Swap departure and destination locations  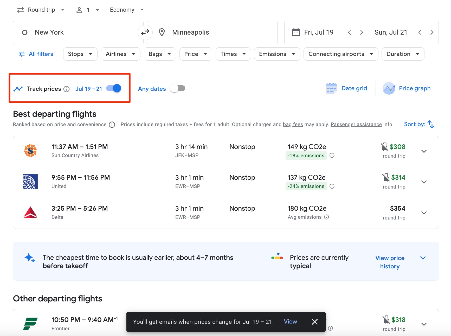[145, 32]
